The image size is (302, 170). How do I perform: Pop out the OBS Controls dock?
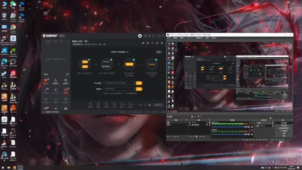tap(292, 120)
